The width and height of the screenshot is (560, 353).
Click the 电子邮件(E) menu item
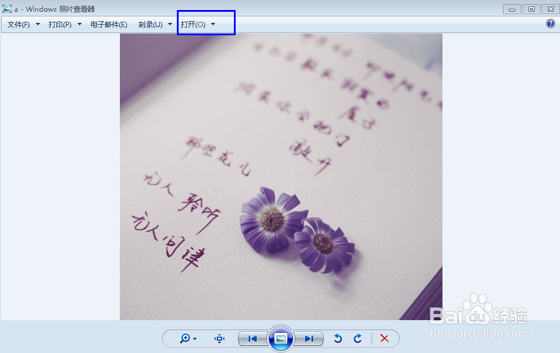coord(109,24)
